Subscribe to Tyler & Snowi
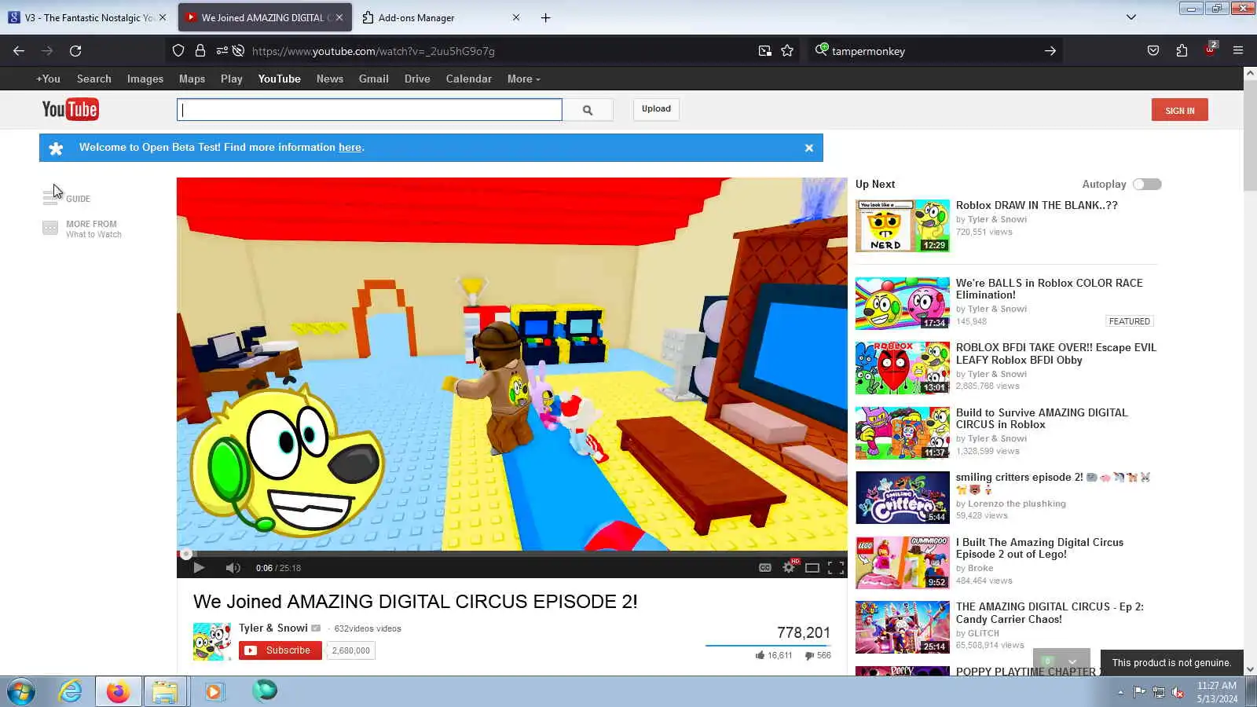This screenshot has width=1257, height=707. 280,650
